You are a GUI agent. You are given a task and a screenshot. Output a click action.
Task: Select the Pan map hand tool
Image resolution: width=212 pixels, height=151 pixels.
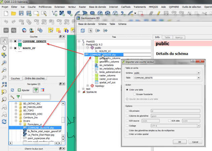click(4, 48)
